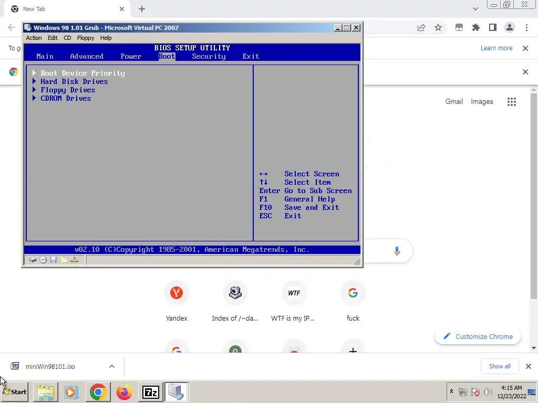Open downloaded miniWin98101.iso file
The height and width of the screenshot is (403, 538).
(50, 366)
